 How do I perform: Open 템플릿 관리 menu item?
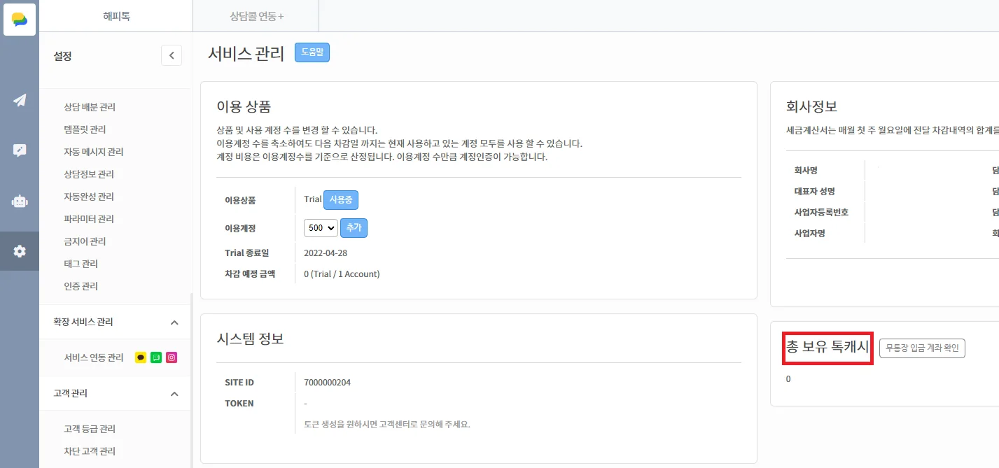coord(85,129)
